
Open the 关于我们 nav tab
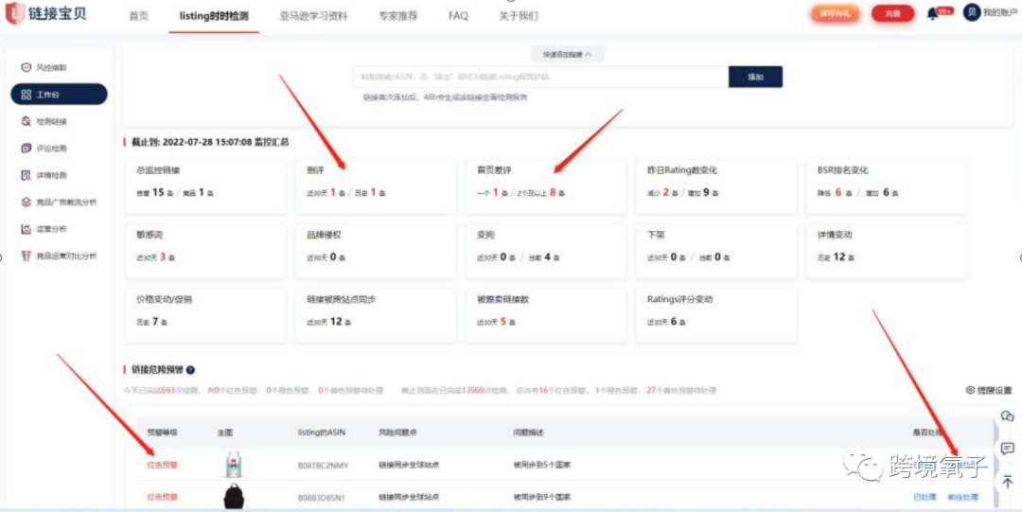tap(519, 16)
